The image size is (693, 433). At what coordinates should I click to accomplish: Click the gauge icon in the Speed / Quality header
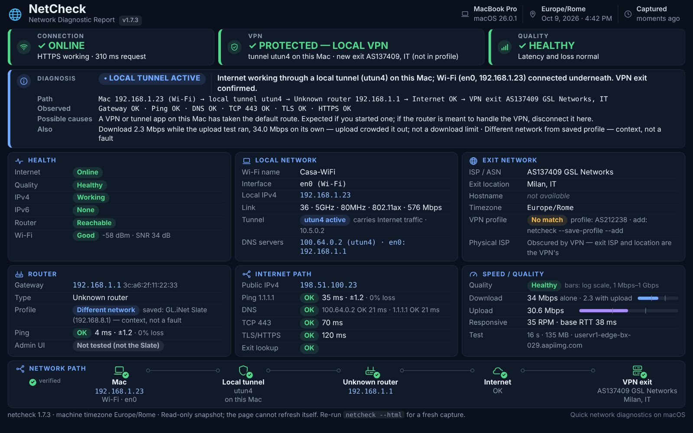point(473,274)
